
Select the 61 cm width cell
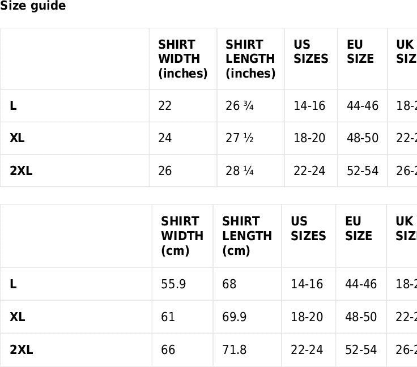[168, 317]
